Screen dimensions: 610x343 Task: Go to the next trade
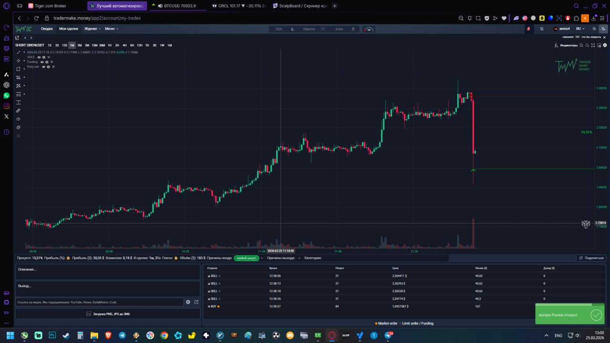pos(31,38)
